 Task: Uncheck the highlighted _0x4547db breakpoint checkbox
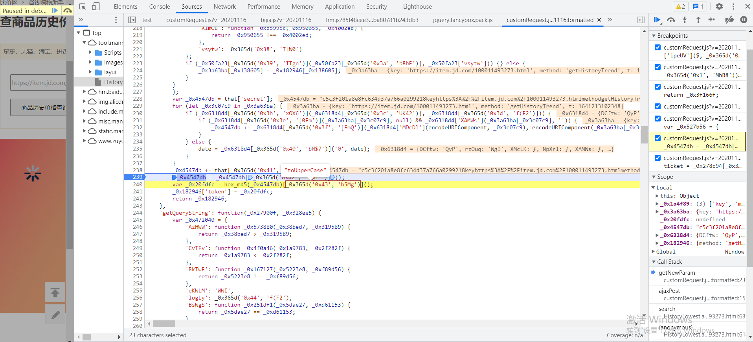click(657, 138)
